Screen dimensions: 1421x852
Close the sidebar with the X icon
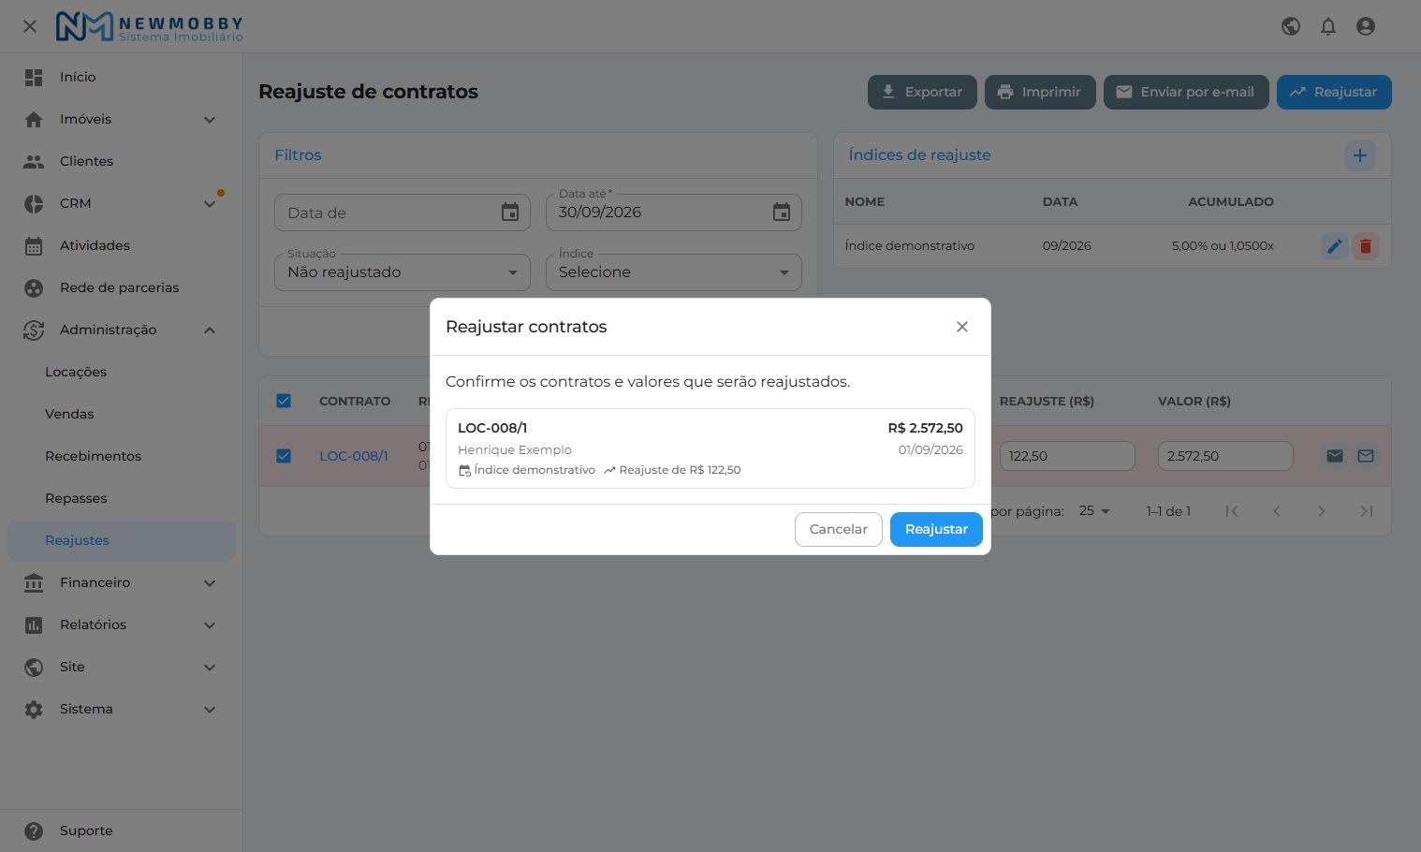point(30,26)
